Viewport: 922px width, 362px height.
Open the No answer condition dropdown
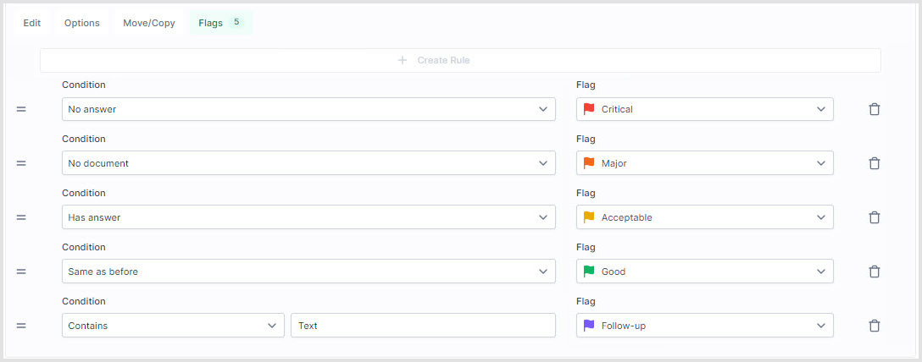pos(308,109)
